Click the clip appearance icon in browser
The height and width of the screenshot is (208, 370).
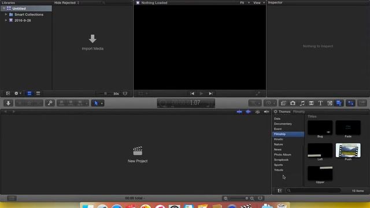[x=125, y=94]
